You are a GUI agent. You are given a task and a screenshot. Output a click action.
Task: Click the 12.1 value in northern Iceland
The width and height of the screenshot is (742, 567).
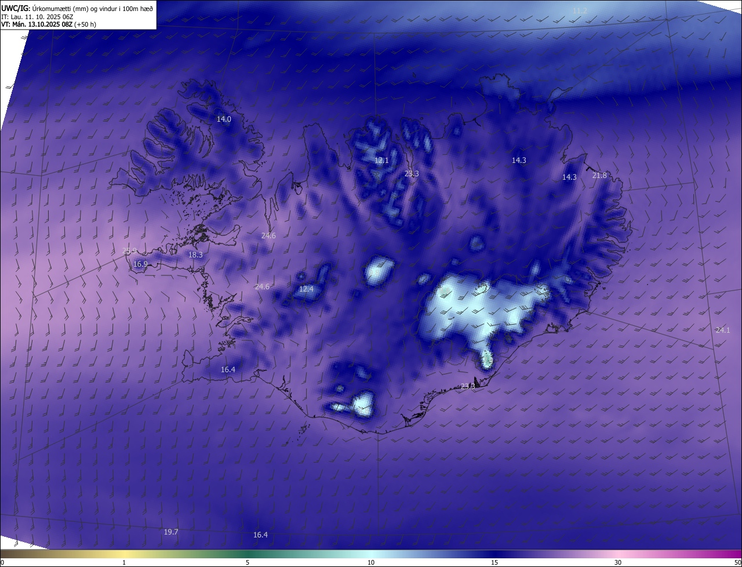click(381, 160)
